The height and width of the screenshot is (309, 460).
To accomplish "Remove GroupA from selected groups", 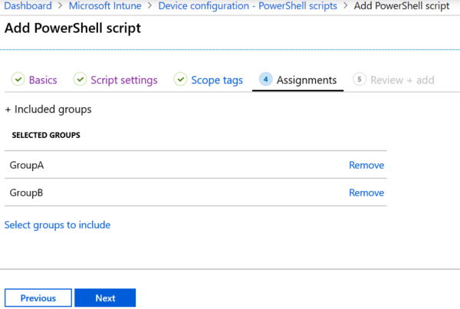I will click(366, 165).
